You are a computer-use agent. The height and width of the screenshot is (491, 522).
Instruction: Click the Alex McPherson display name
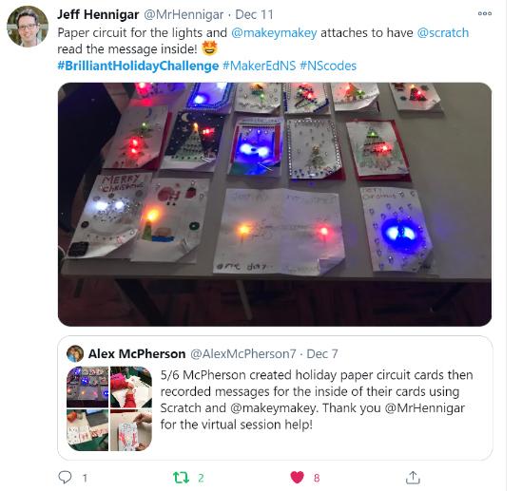137,353
